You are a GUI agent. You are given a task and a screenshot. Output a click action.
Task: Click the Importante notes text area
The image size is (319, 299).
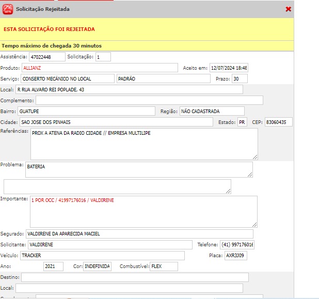(143, 211)
